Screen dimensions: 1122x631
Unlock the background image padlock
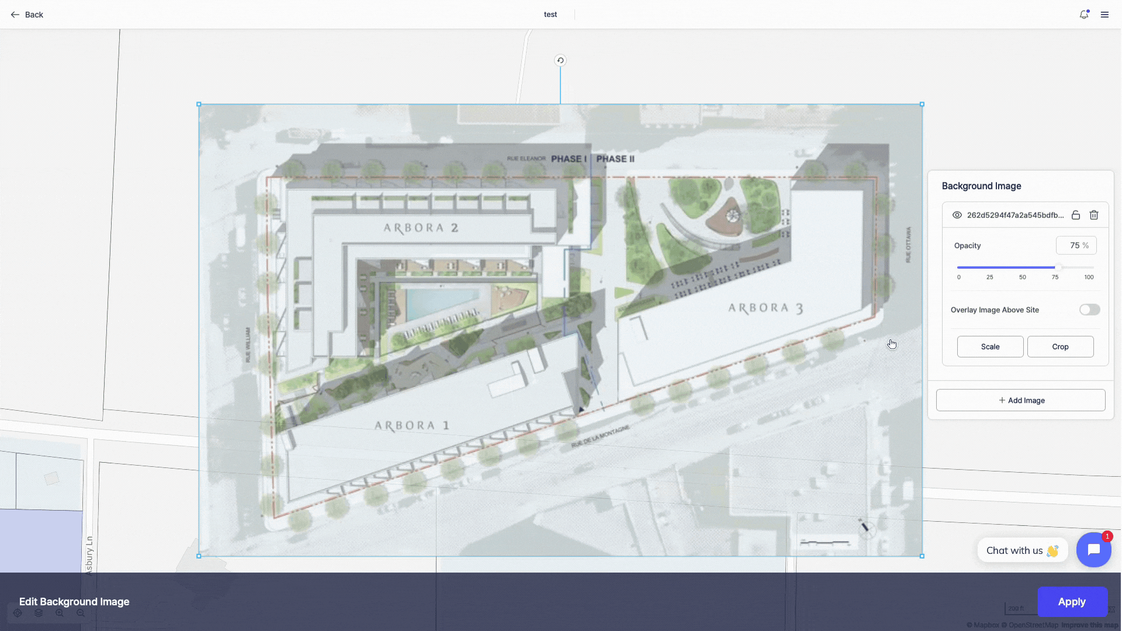tap(1075, 215)
